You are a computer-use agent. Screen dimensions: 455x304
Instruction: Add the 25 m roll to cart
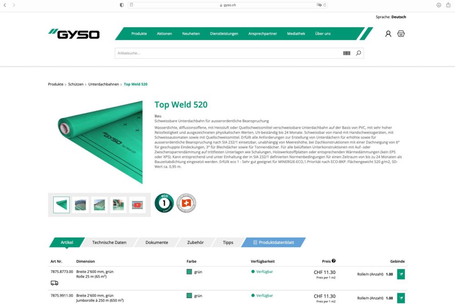[401, 274]
